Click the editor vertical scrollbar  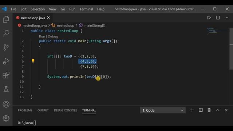(231, 49)
